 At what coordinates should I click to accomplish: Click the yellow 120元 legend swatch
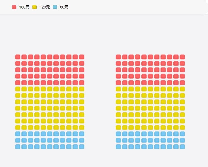click(35, 7)
